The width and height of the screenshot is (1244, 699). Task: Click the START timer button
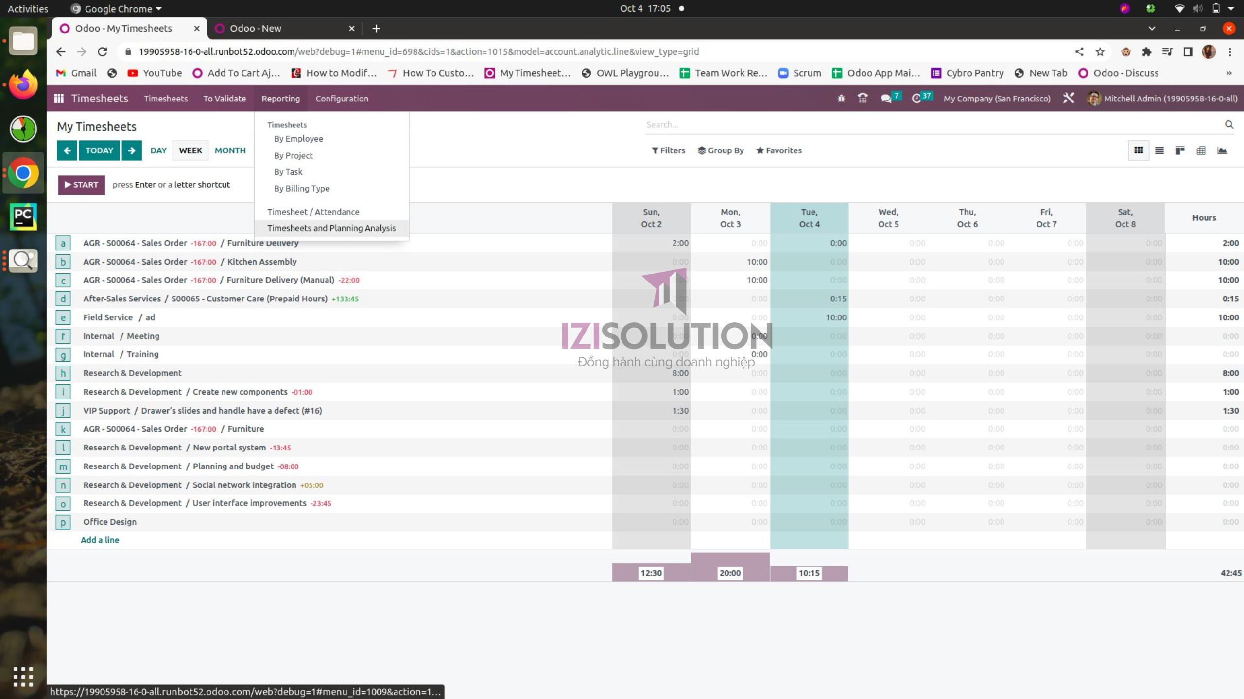pos(81,184)
